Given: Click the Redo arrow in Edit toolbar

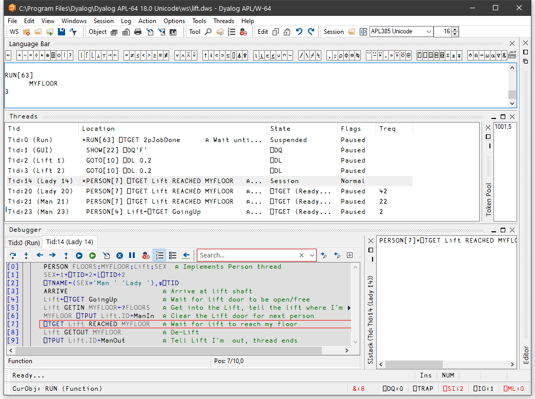Looking at the screenshot, I should 311,32.
